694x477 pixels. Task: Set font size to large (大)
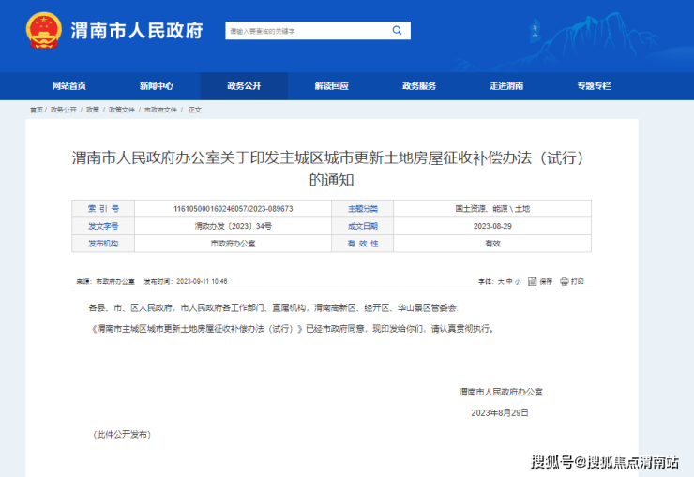[500, 281]
